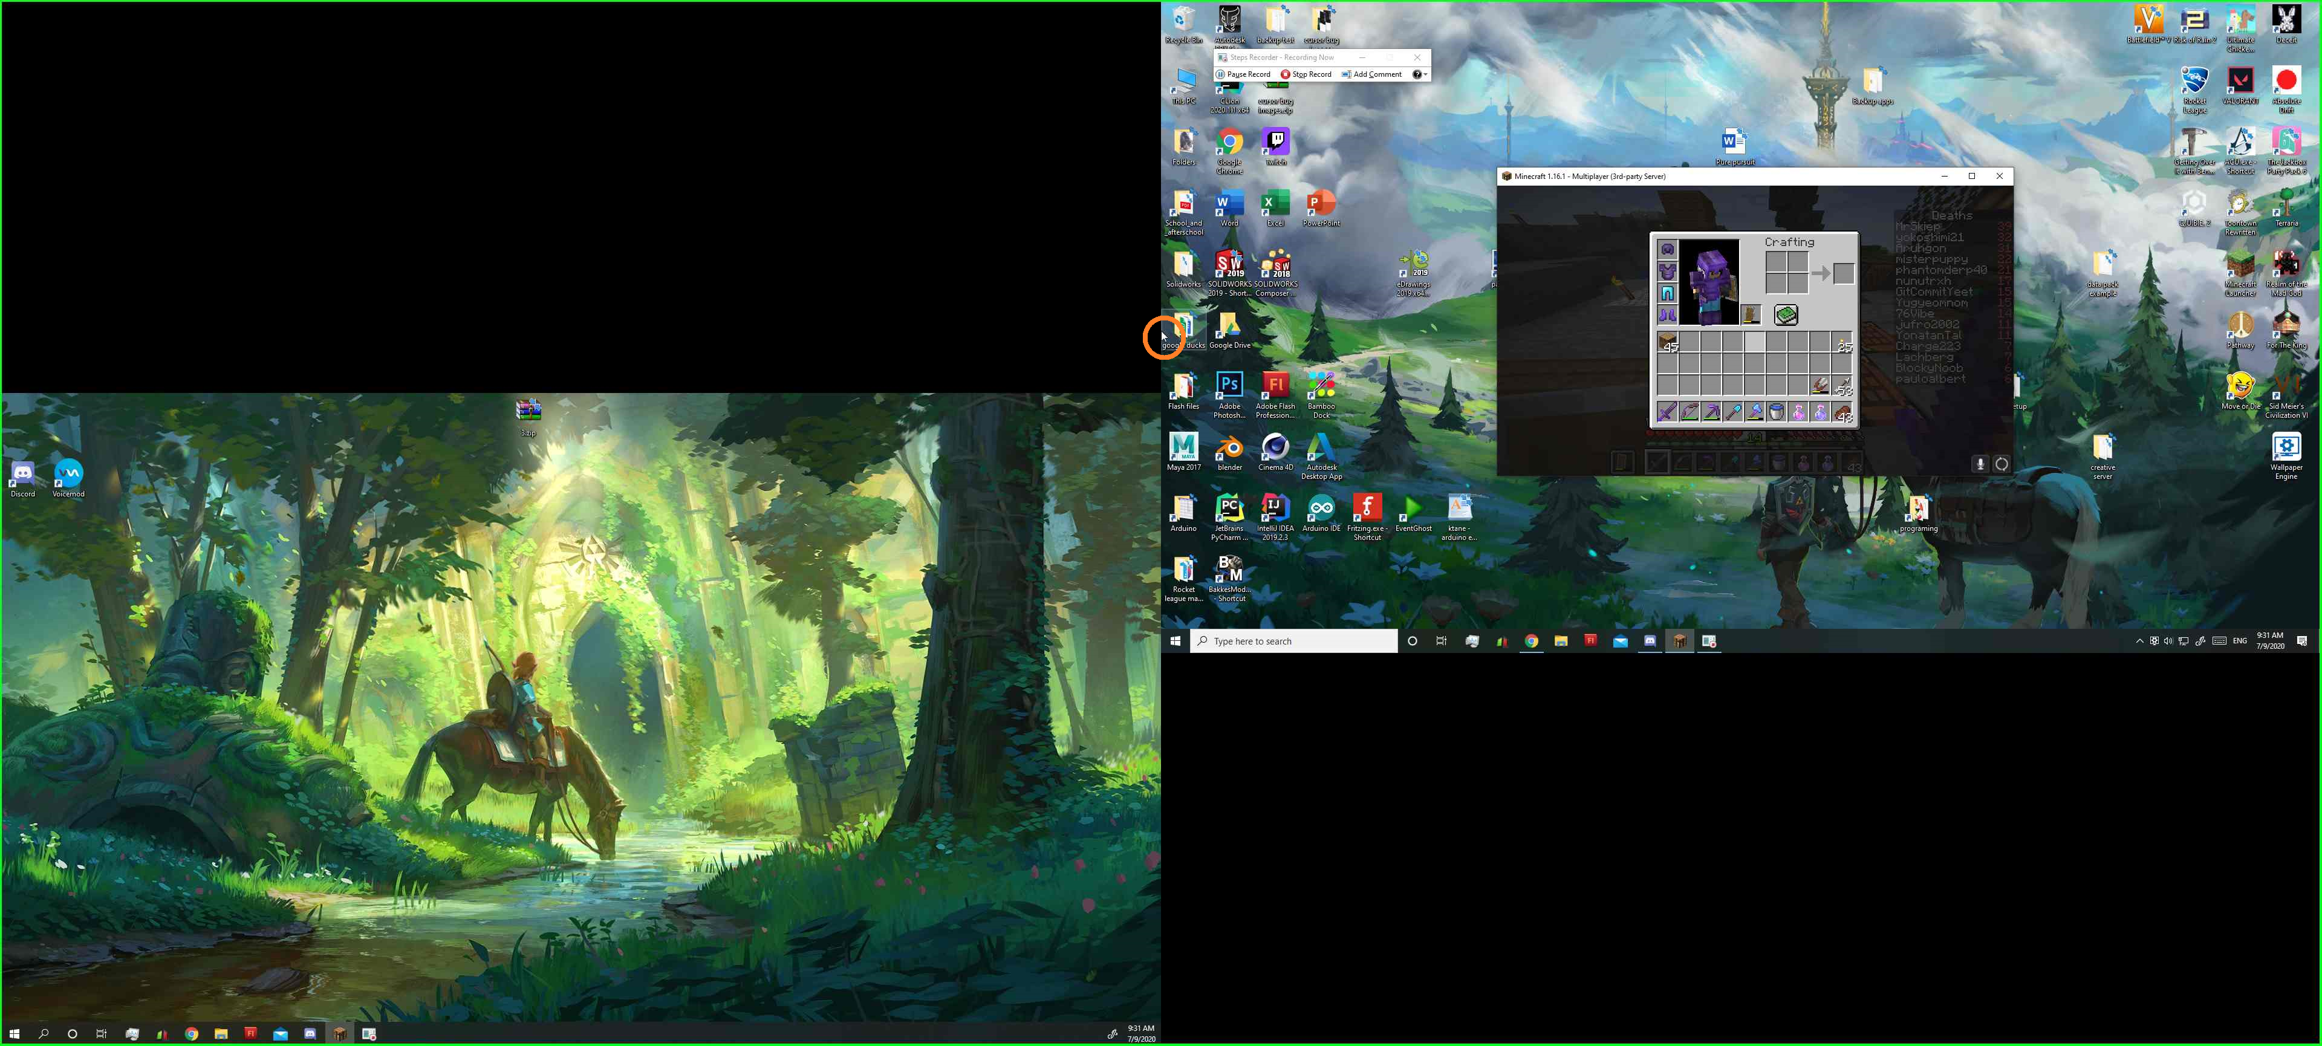Select the netherite sword in hotbar
The image size is (2322, 1046).
pyautogui.click(x=1668, y=412)
